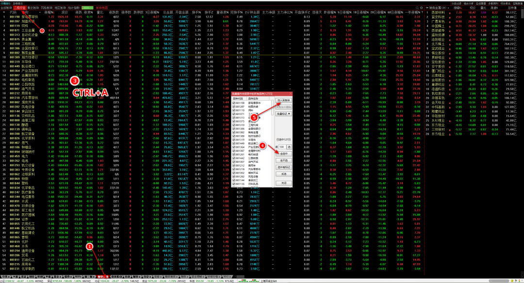This screenshot has width=524, height=283.
Task: Open the 批量标记 dropdown in the dialog
Action: pos(284,114)
